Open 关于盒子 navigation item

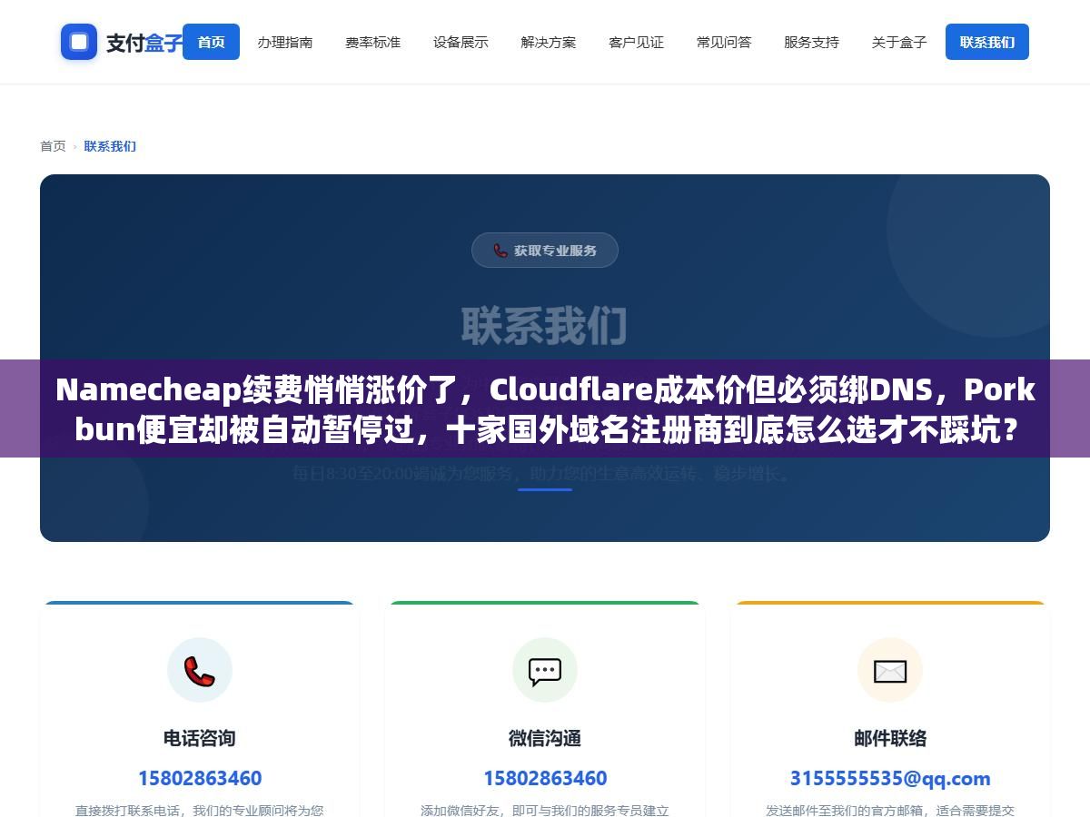(x=899, y=42)
